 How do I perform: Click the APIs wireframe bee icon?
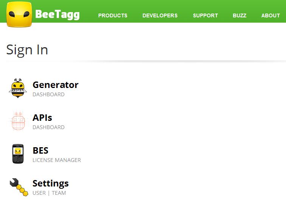[x=18, y=121]
